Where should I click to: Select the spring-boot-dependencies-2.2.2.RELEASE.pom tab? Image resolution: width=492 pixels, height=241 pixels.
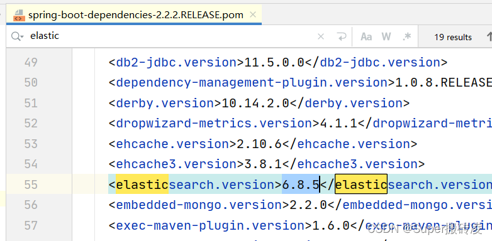click(134, 14)
